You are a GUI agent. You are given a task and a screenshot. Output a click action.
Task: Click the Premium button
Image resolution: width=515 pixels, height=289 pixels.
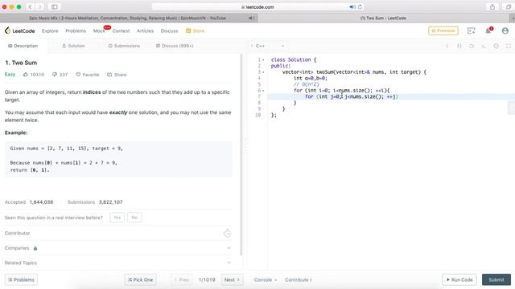[x=443, y=31]
